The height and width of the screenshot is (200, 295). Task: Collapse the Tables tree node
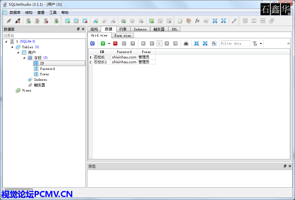[12, 47]
